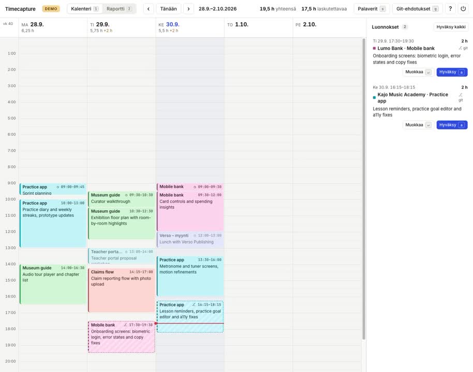The width and height of the screenshot is (473, 372).
Task: Approve the Kajo Music Academy draft
Action: [x=452, y=125]
